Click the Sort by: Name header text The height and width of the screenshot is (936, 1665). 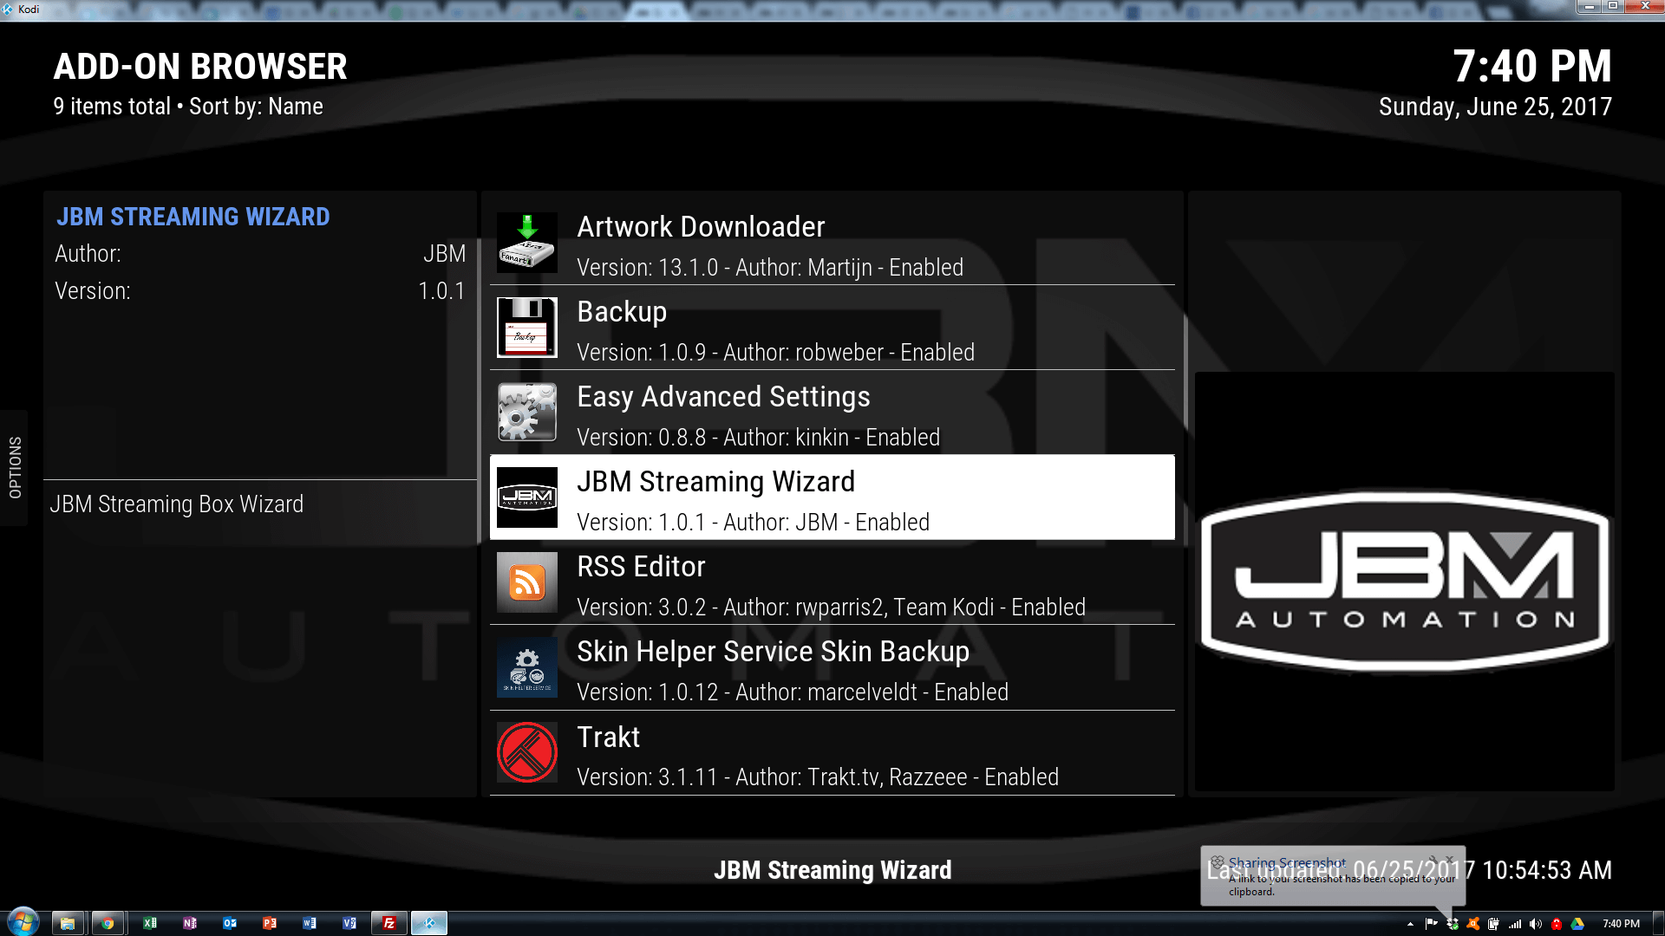pos(256,107)
